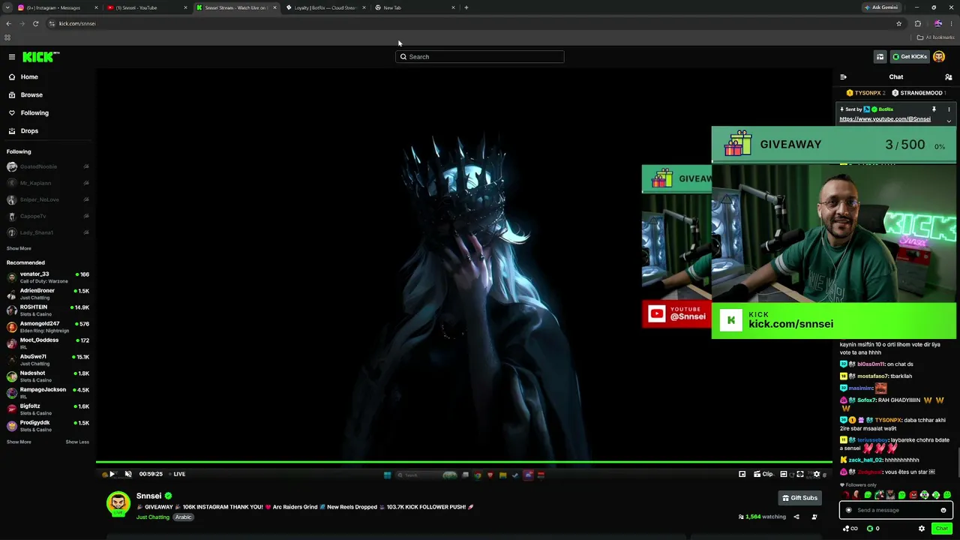Image resolution: width=960 pixels, height=540 pixels.
Task: Open the player settings gear
Action: pyautogui.click(x=817, y=474)
